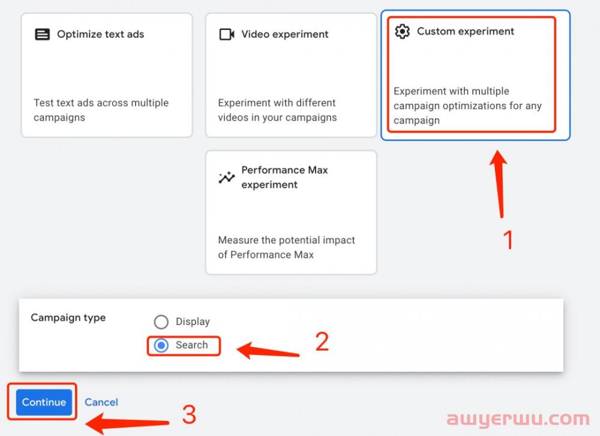This screenshot has width=600, height=436.
Task: Click the Custom experiment gear icon
Action: pos(402,31)
